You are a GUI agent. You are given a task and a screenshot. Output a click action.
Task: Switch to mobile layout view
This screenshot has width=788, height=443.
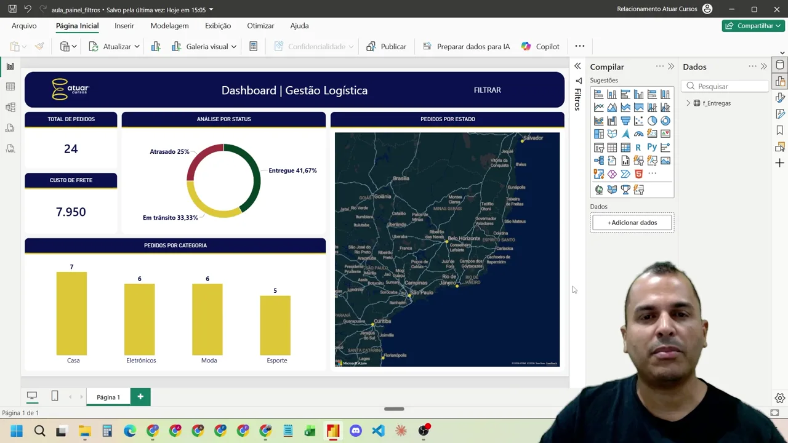[x=55, y=396]
